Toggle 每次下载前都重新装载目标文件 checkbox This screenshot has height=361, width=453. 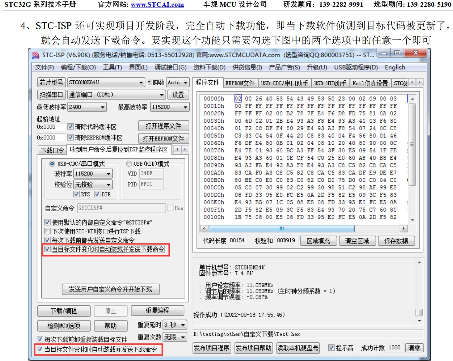(x=40, y=339)
